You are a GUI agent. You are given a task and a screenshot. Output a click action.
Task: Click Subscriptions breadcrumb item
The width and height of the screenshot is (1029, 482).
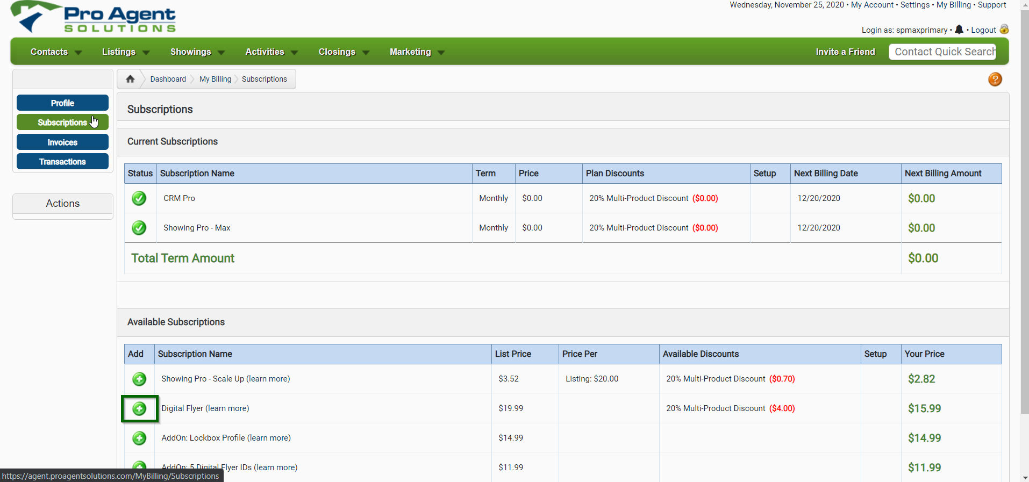[x=265, y=79]
